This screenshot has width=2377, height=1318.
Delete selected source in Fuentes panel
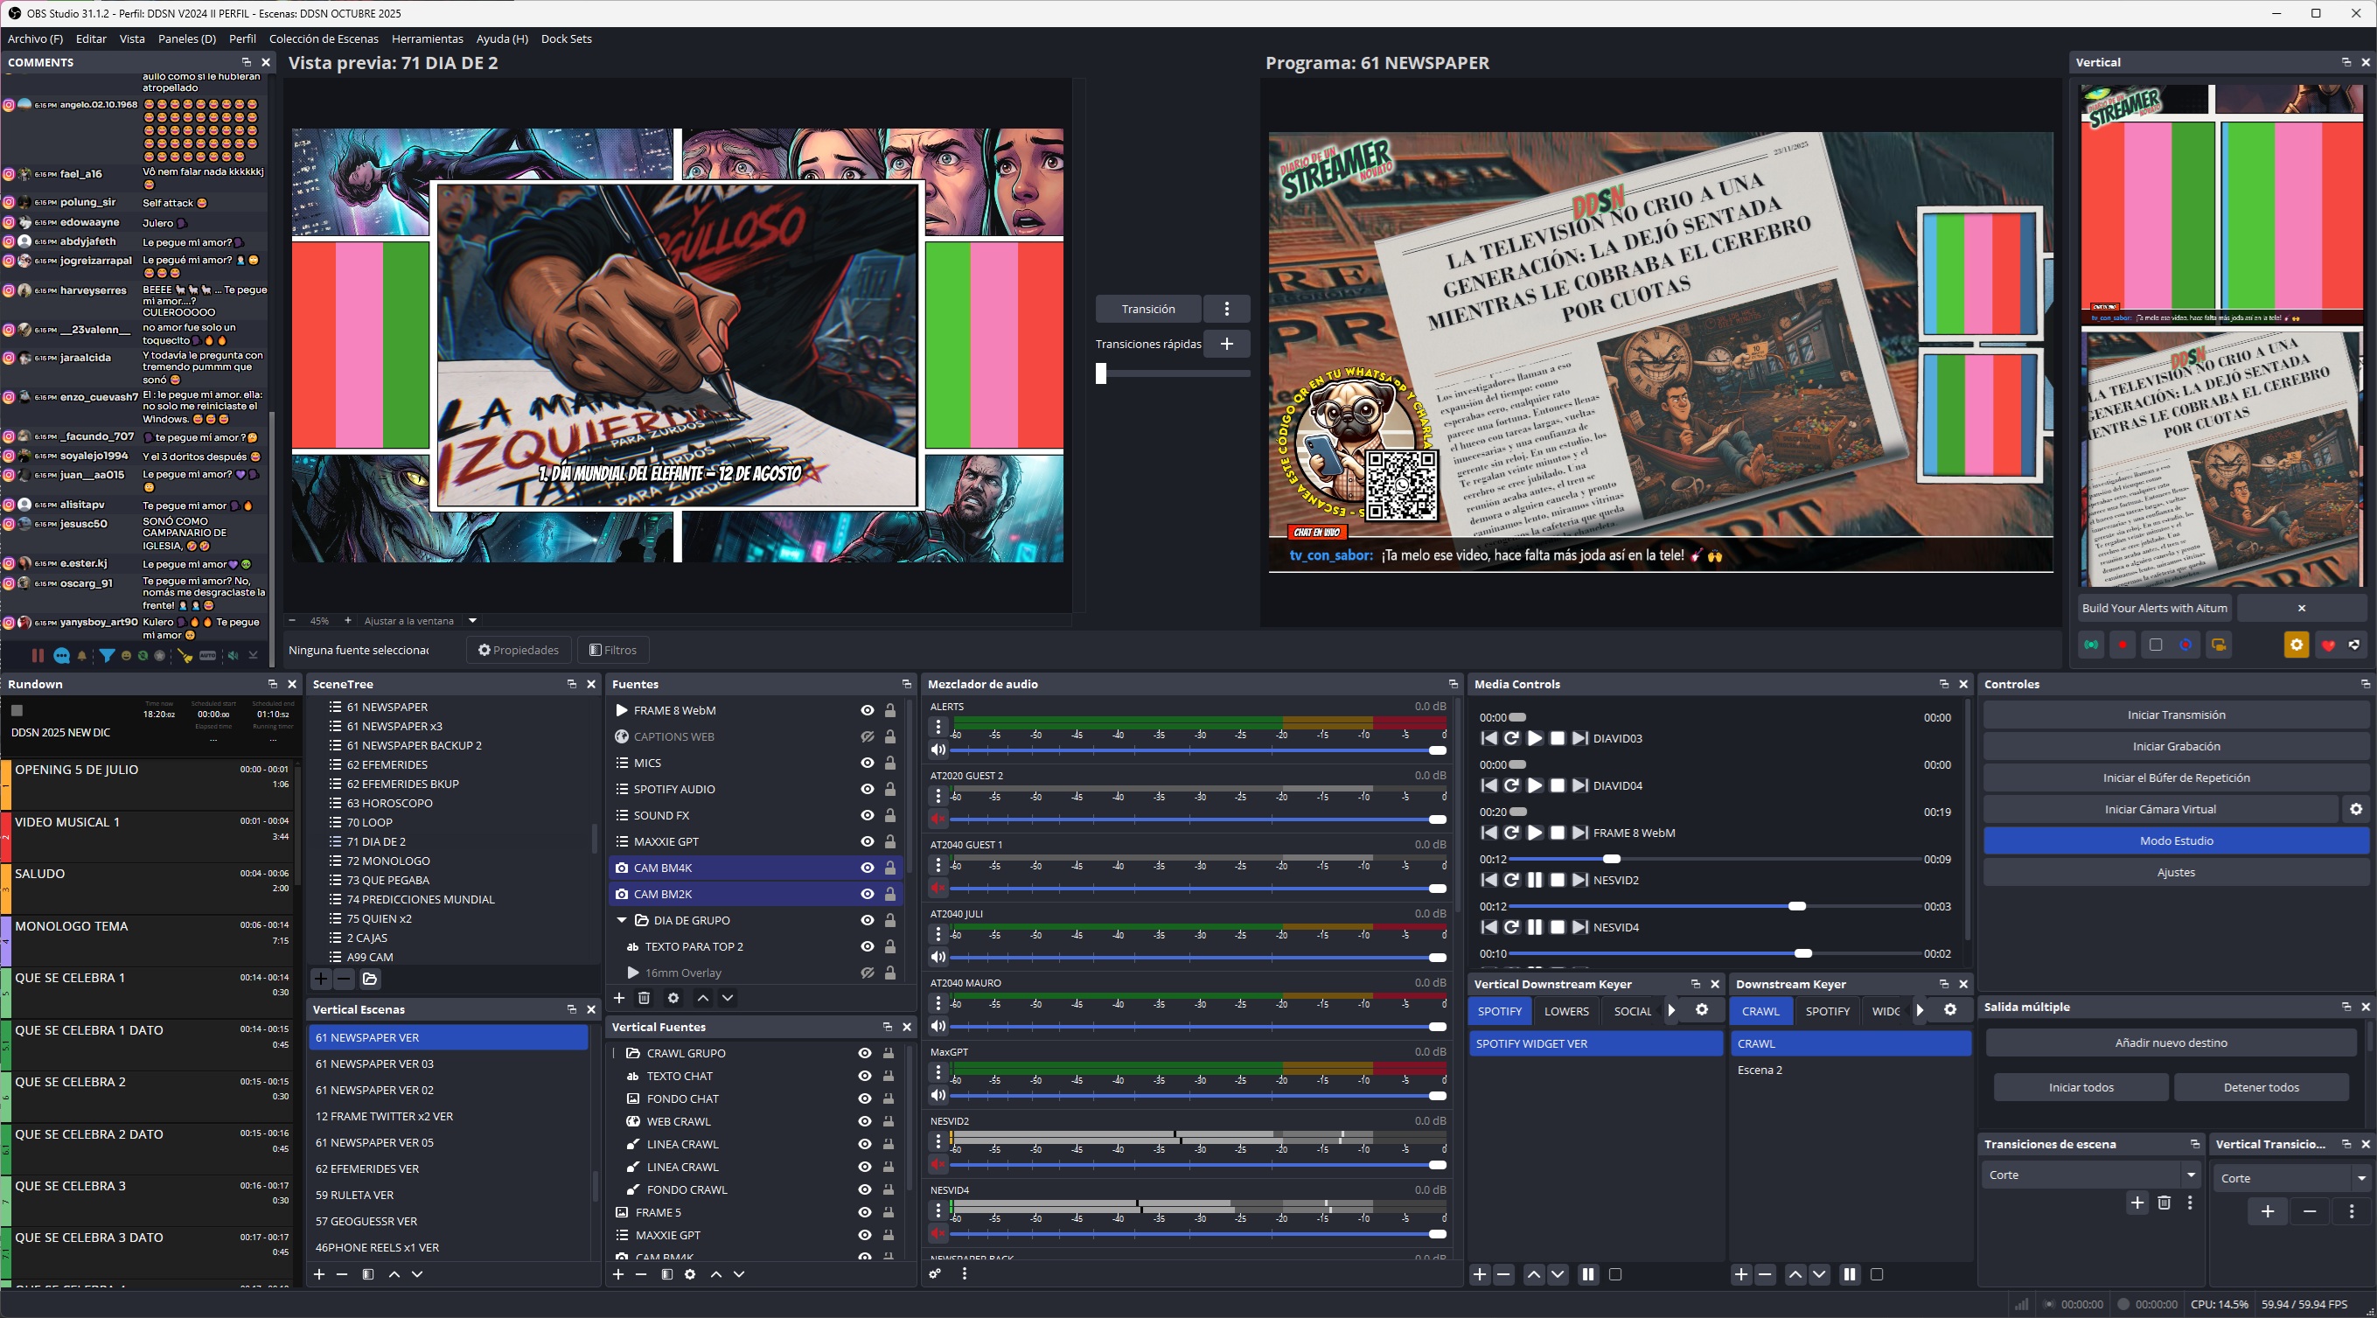coord(644,998)
